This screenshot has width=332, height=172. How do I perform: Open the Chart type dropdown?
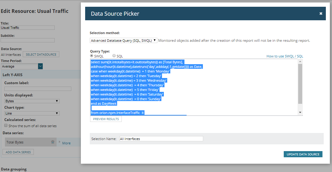(32, 113)
